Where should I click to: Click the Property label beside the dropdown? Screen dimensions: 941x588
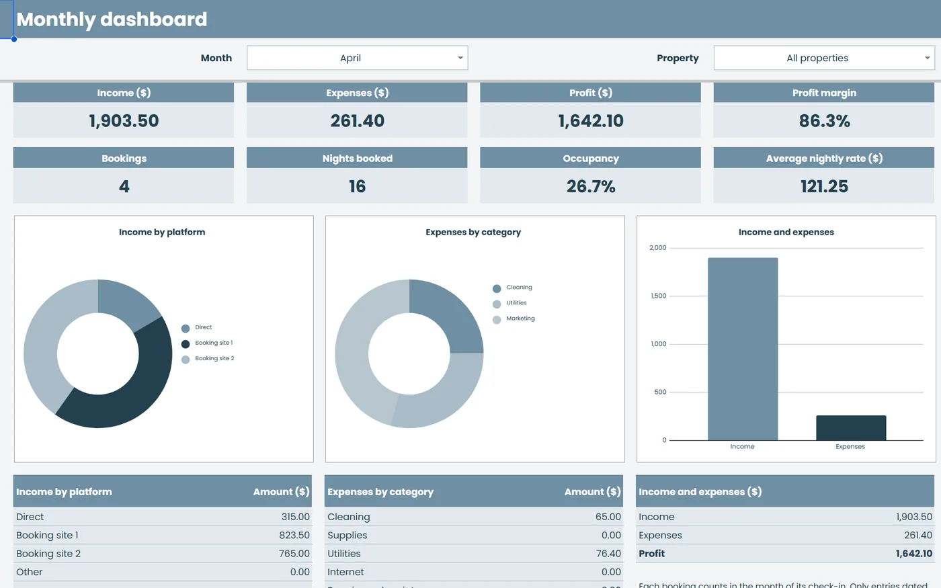678,58
